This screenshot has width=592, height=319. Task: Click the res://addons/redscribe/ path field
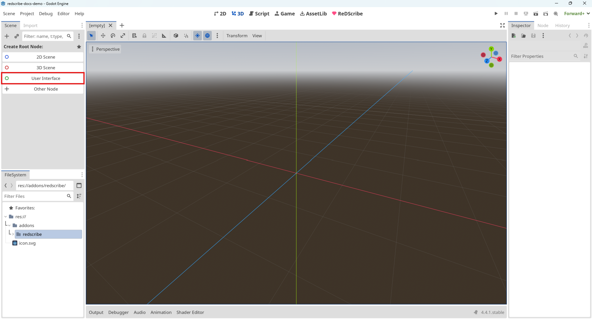click(x=45, y=185)
